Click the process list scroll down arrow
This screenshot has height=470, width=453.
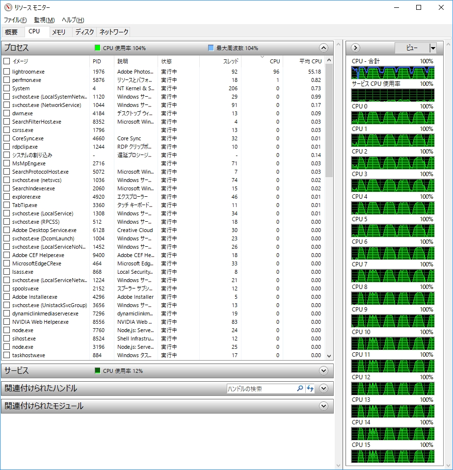pos(329,356)
